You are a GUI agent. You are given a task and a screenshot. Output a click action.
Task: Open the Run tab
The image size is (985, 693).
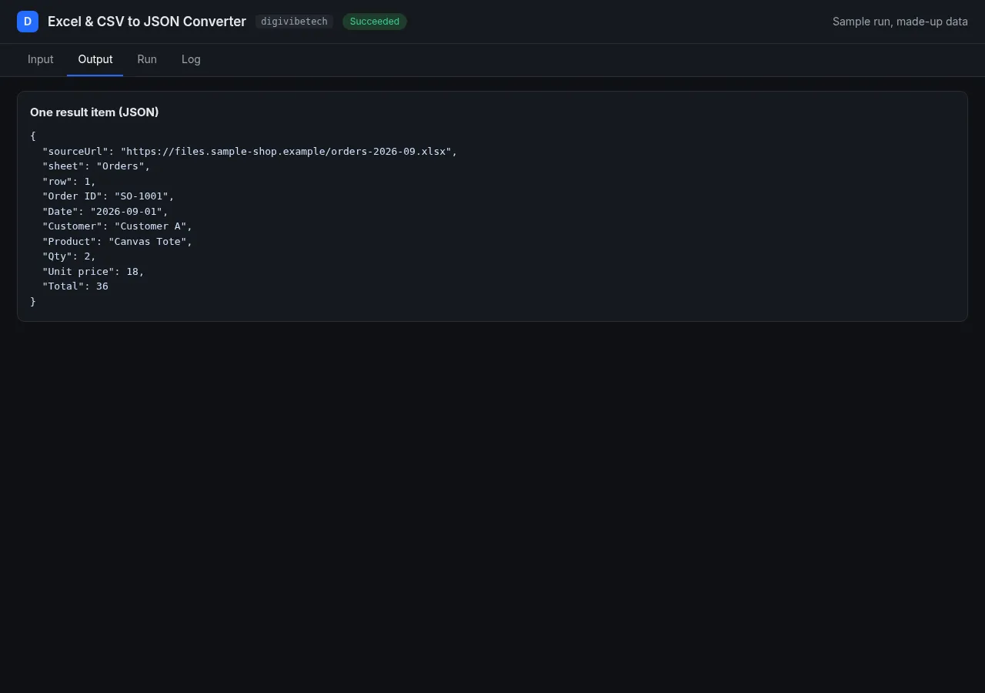147,59
